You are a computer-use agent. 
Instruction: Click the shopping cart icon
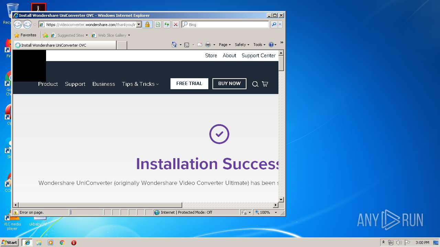point(265,84)
